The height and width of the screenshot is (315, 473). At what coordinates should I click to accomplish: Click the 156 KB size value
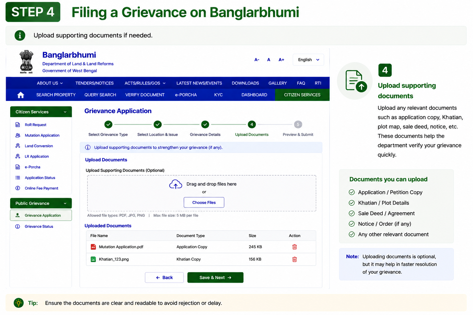click(x=255, y=259)
